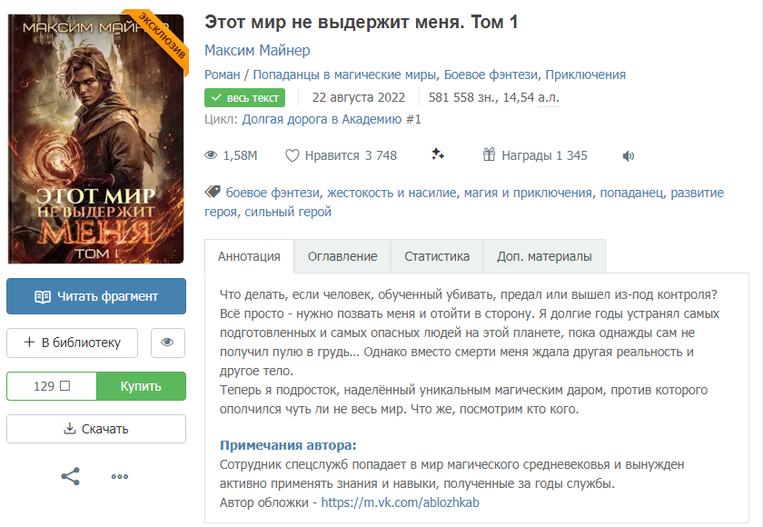This screenshot has height=527, width=763.
Task: Toggle the eye watch button near library
Action: (167, 343)
